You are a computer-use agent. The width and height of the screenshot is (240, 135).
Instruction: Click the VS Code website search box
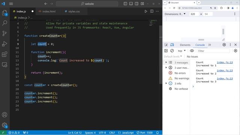click(x=87, y=4)
